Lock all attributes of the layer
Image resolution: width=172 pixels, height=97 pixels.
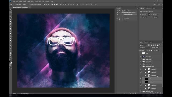[x=151, y=50]
